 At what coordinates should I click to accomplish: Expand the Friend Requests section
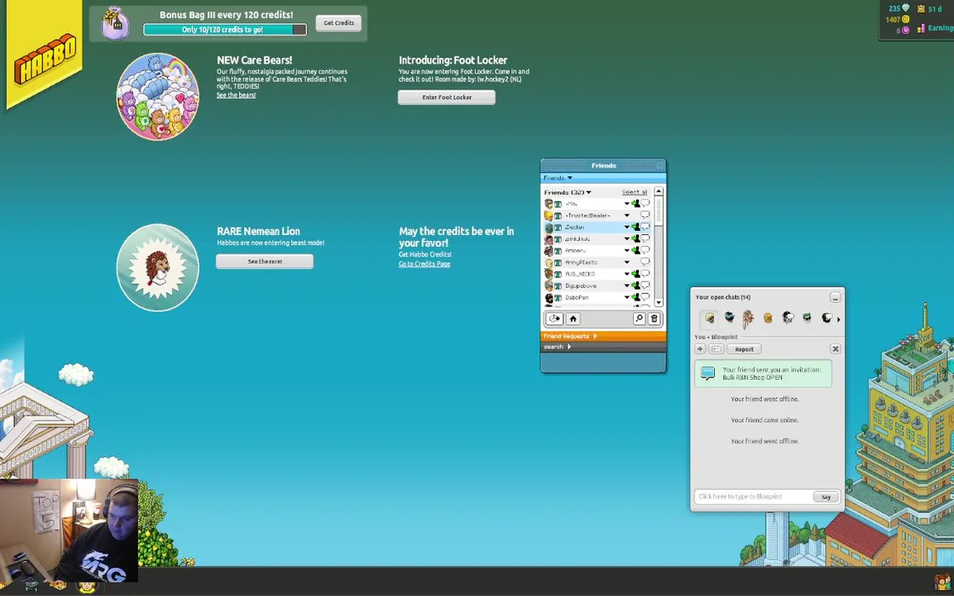(x=603, y=336)
